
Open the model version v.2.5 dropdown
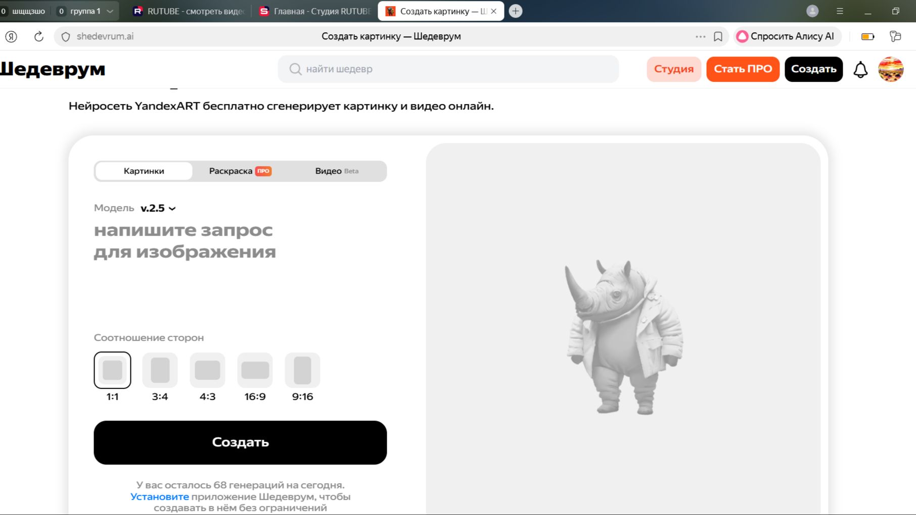[158, 208]
